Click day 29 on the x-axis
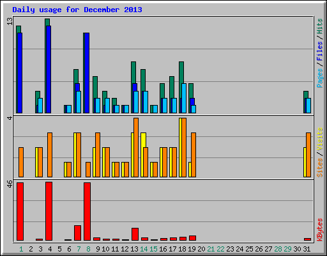Viewport: 327px width, 256px height. 287,249
